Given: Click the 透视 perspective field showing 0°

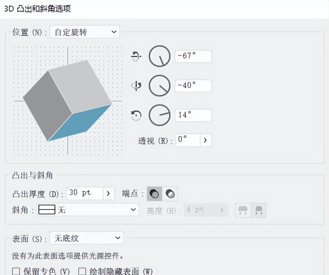Looking at the screenshot, I should (x=188, y=140).
